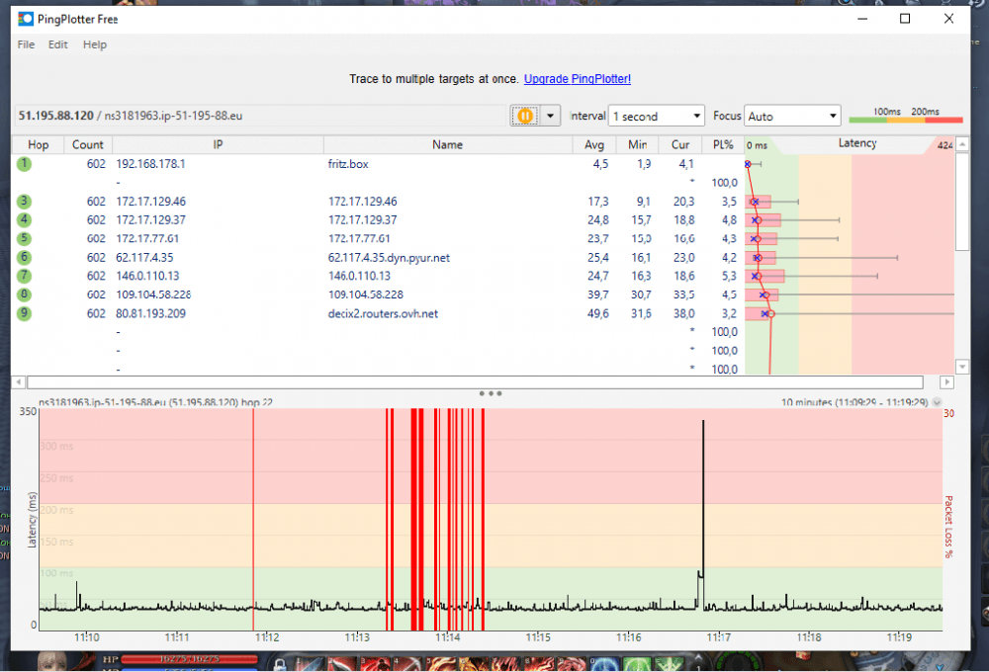Viewport: 989px width, 672px height.
Task: Click the horizontal scrollbar's left arrow
Action: pos(18,381)
